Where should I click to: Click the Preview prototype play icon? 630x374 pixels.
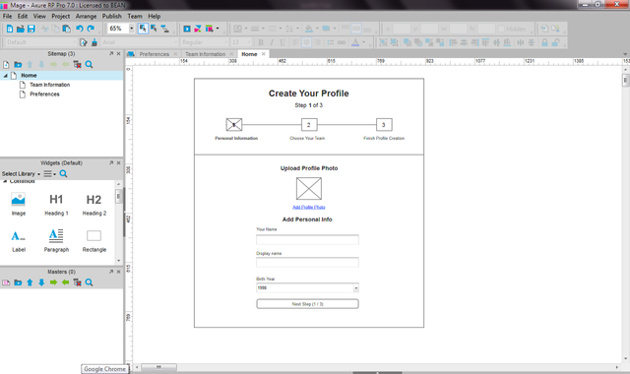coord(187,29)
